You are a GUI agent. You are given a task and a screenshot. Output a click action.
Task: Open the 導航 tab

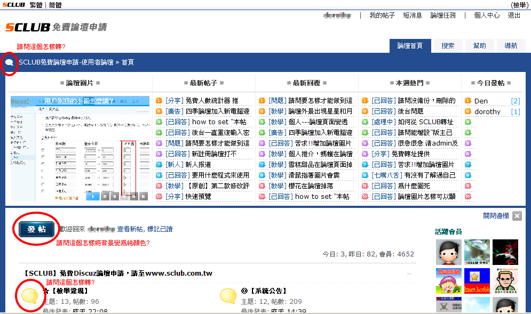tap(511, 46)
